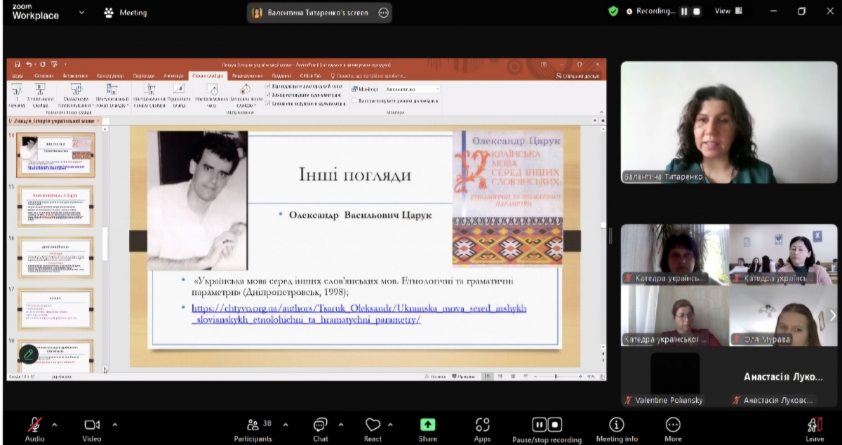Expand the audio options arrow
The width and height of the screenshot is (842, 445).
(x=55, y=425)
